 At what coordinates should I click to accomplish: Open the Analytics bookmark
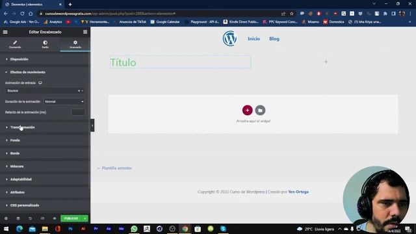point(53,21)
